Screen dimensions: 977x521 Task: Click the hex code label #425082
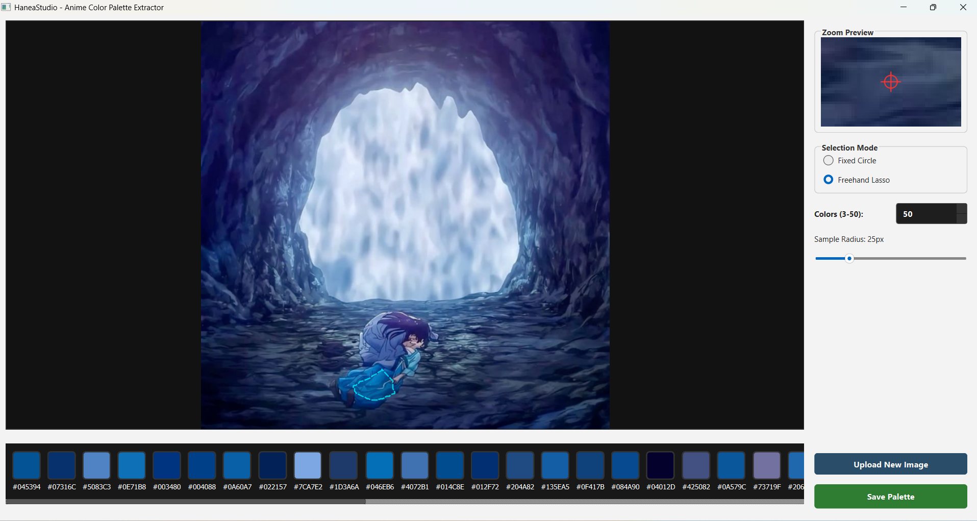coord(696,487)
